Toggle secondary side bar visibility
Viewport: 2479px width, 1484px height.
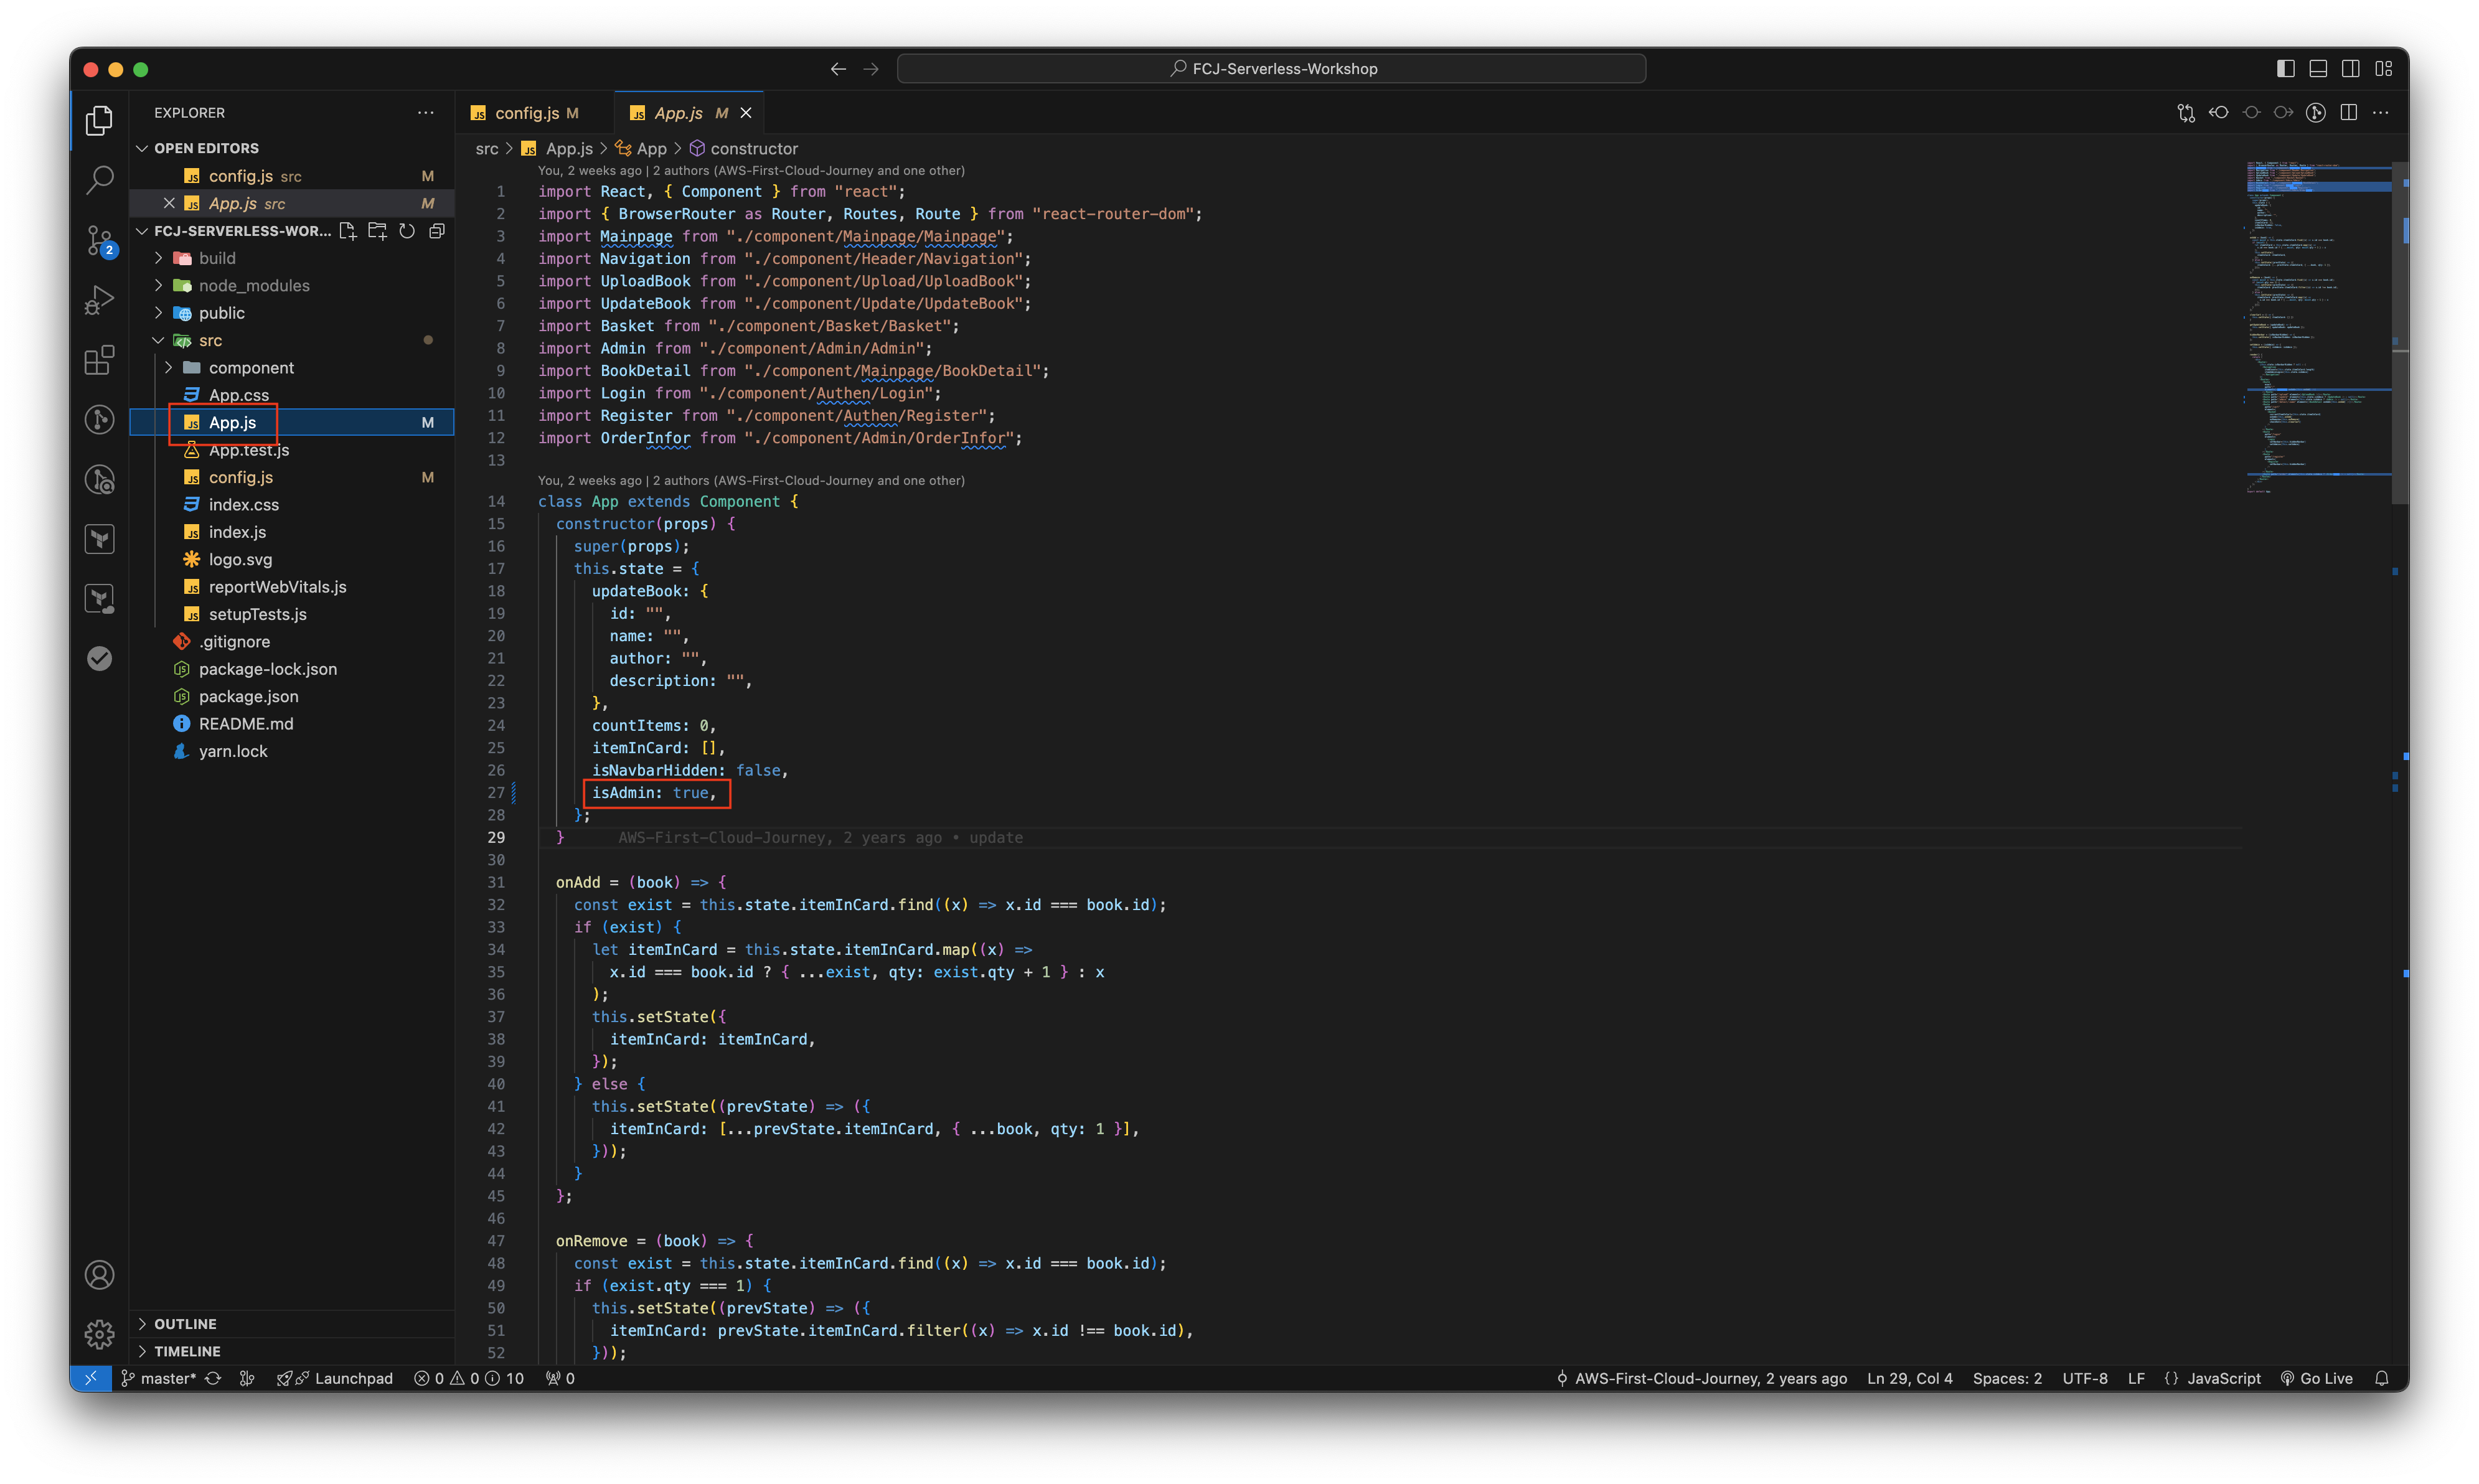pos(2351,69)
